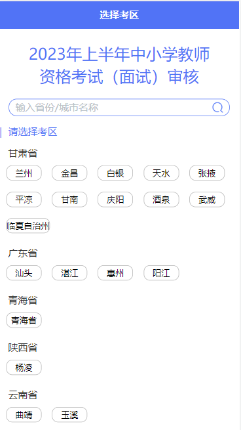Pick the 天水 exam area

tap(161, 173)
